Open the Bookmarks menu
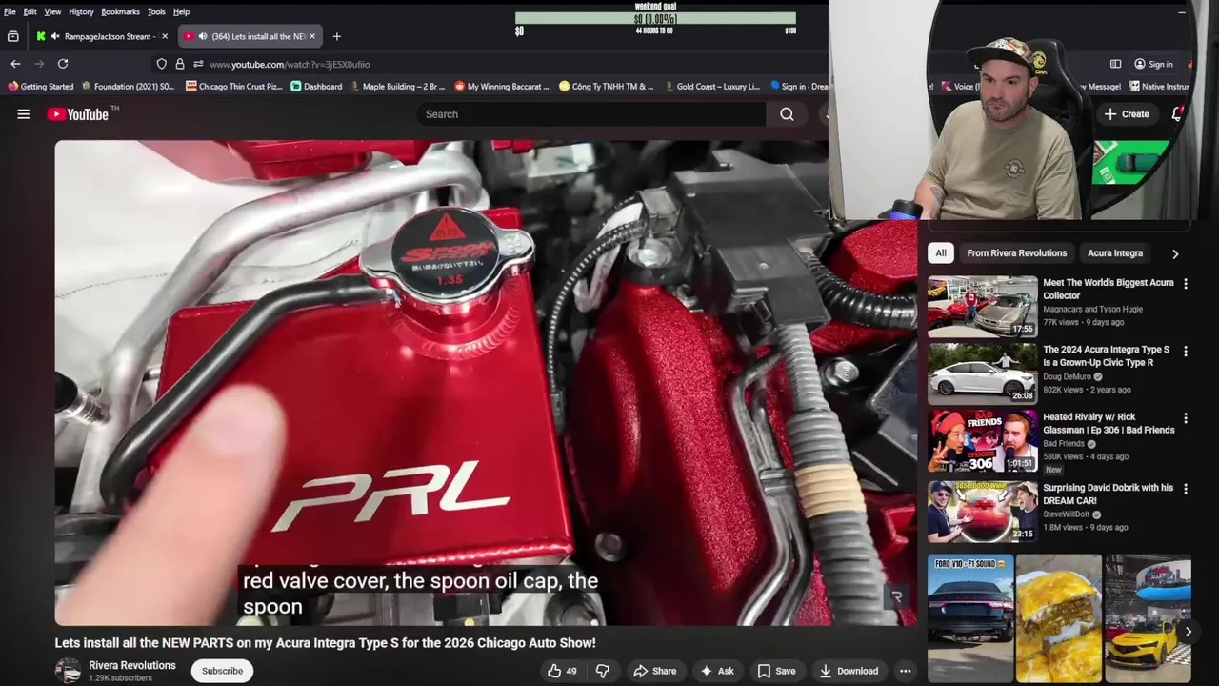1219x686 pixels. pyautogui.click(x=120, y=11)
